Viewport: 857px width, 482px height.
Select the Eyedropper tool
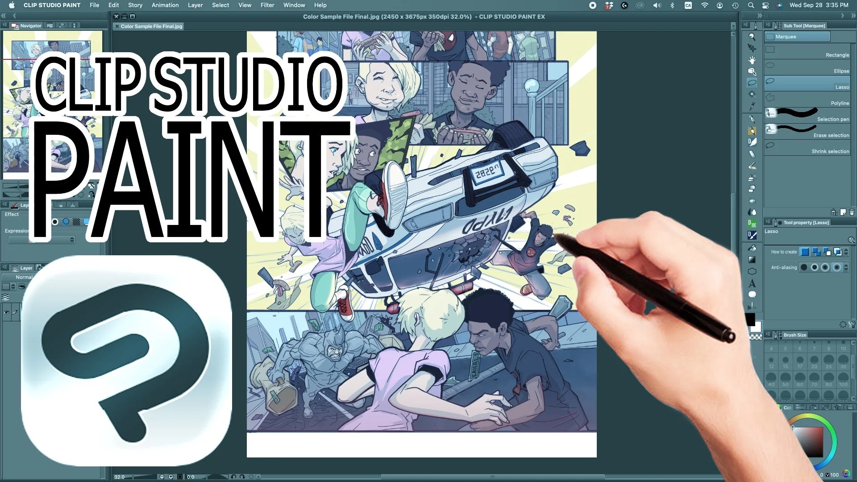click(752, 106)
